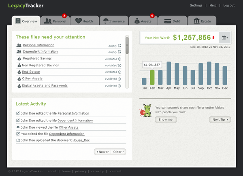Click the upload icon beside House_Doc activity
243x176 pixels.
[18, 140]
